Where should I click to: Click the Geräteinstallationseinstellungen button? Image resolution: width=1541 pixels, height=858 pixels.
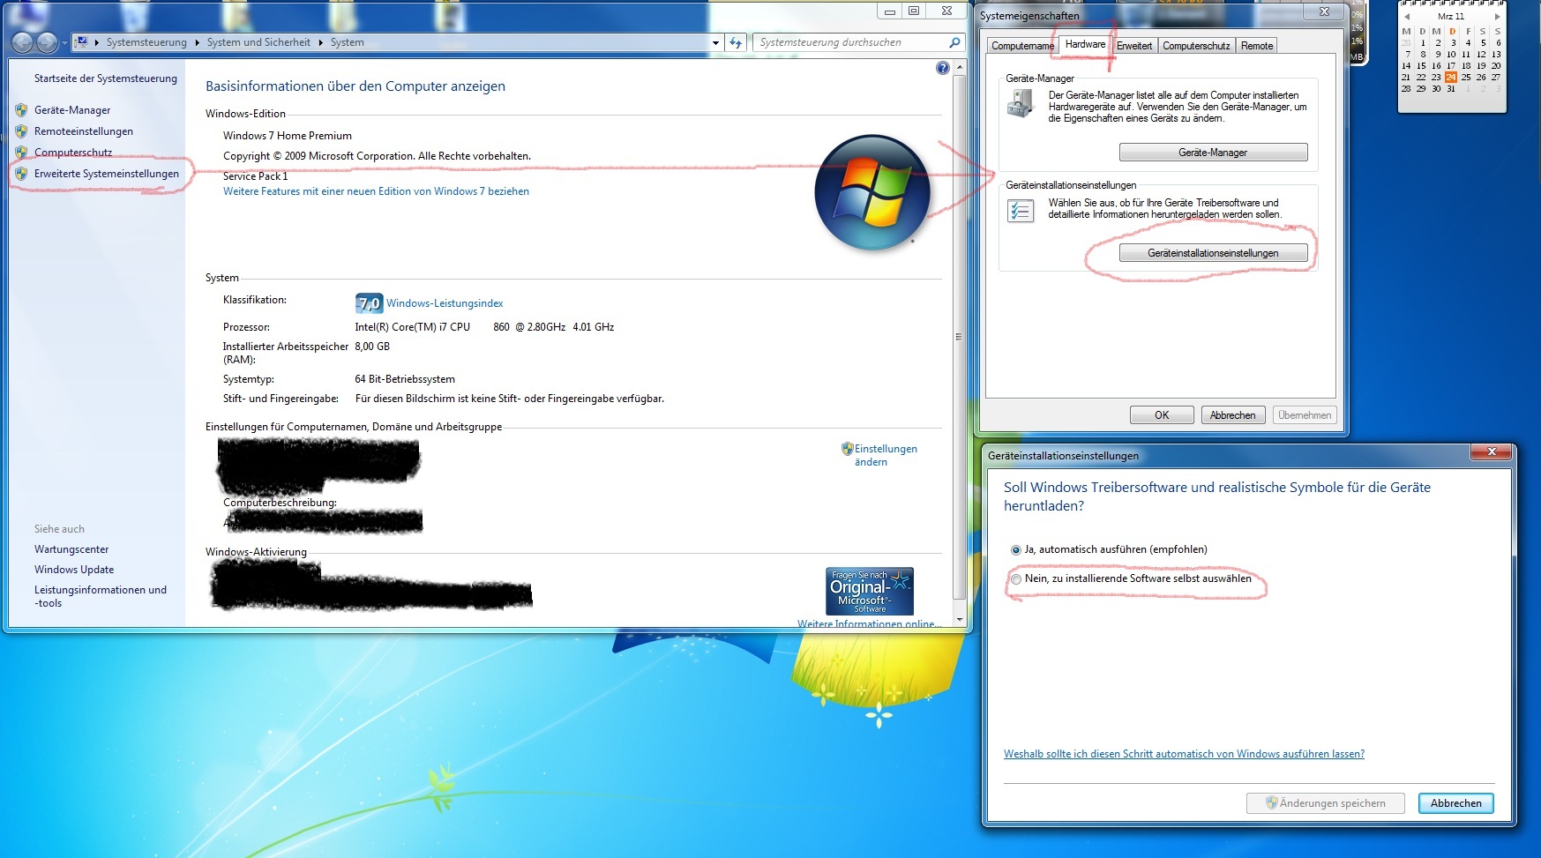point(1212,253)
